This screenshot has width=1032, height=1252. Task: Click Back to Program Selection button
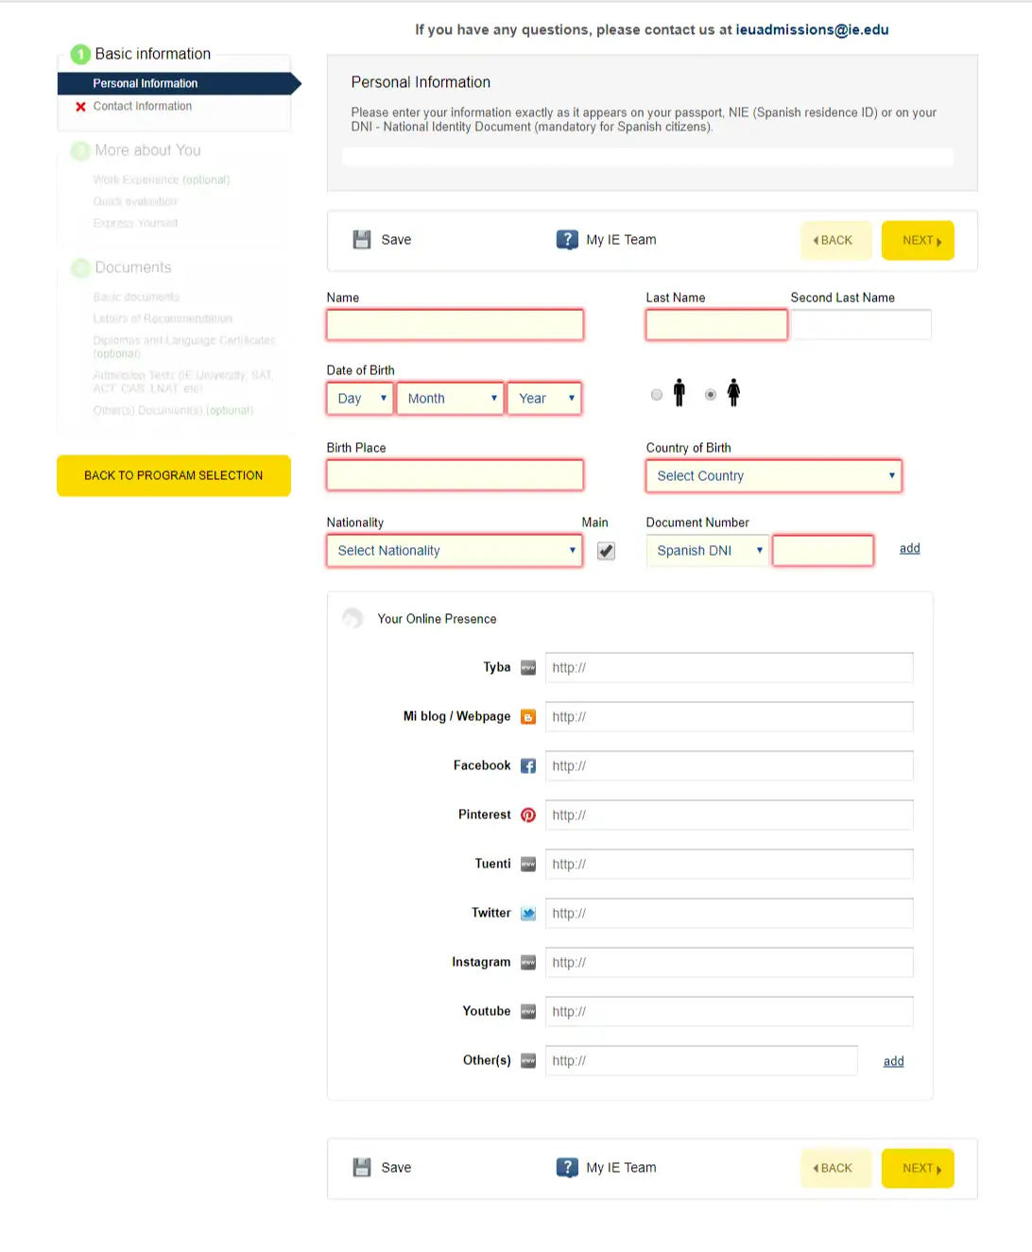[x=174, y=476]
